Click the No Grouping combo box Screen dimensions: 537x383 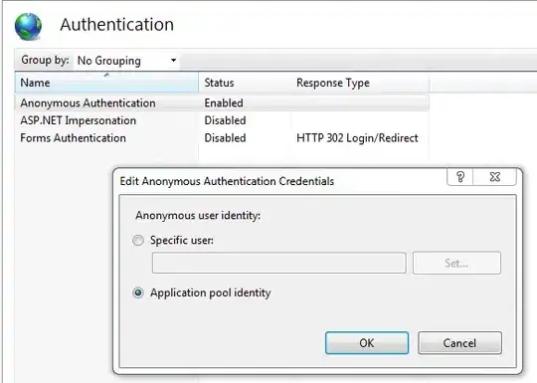[126, 61]
